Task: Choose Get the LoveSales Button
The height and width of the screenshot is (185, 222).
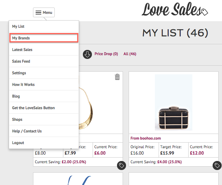Action: pos(44,108)
